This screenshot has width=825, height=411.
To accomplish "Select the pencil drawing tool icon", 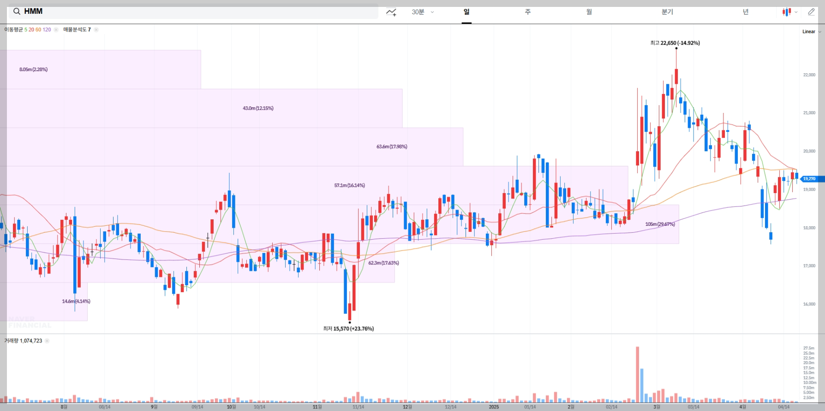I will pyautogui.click(x=811, y=12).
